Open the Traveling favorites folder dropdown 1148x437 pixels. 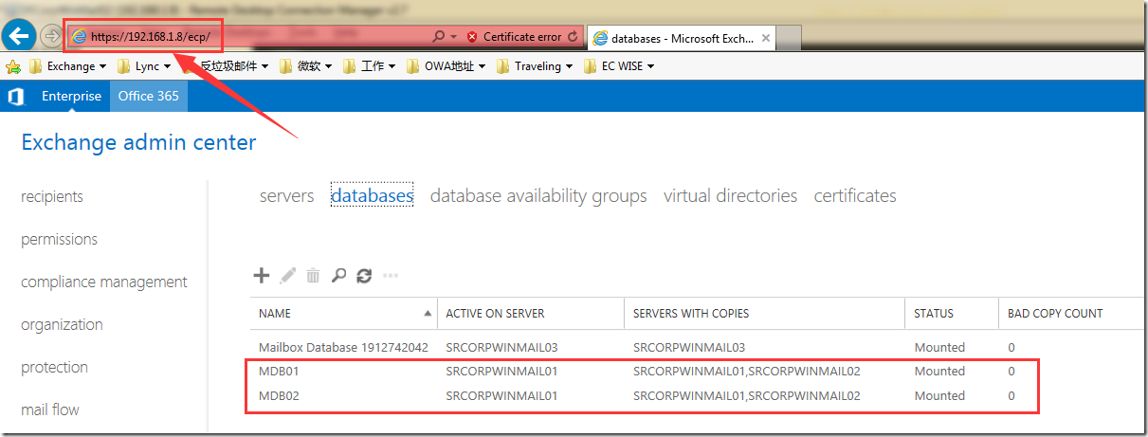click(x=536, y=66)
